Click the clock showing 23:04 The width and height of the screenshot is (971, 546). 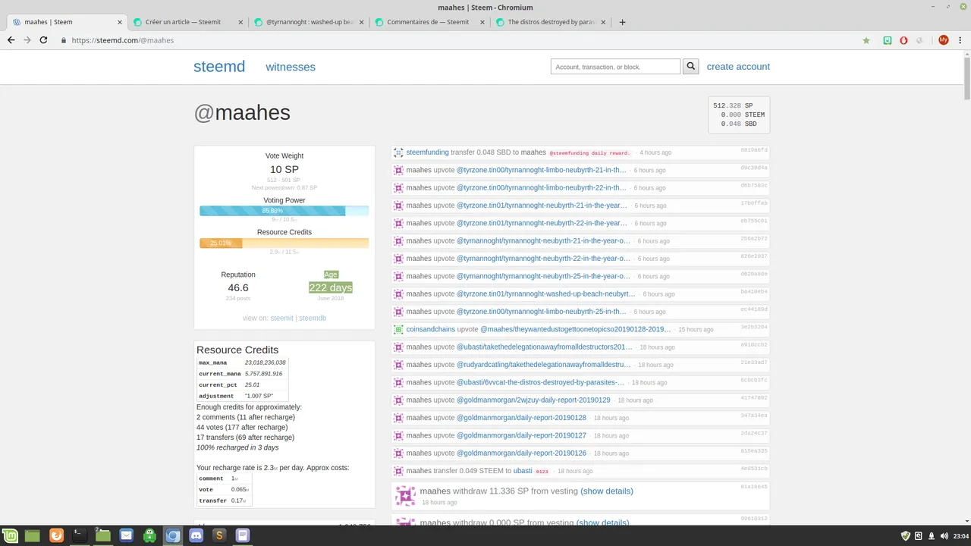coord(960,535)
